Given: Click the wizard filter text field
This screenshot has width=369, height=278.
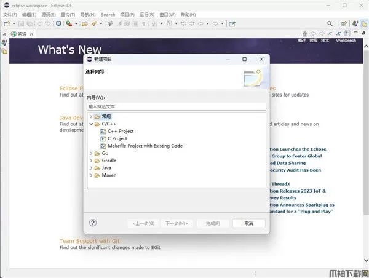Looking at the screenshot, I should click(177, 106).
